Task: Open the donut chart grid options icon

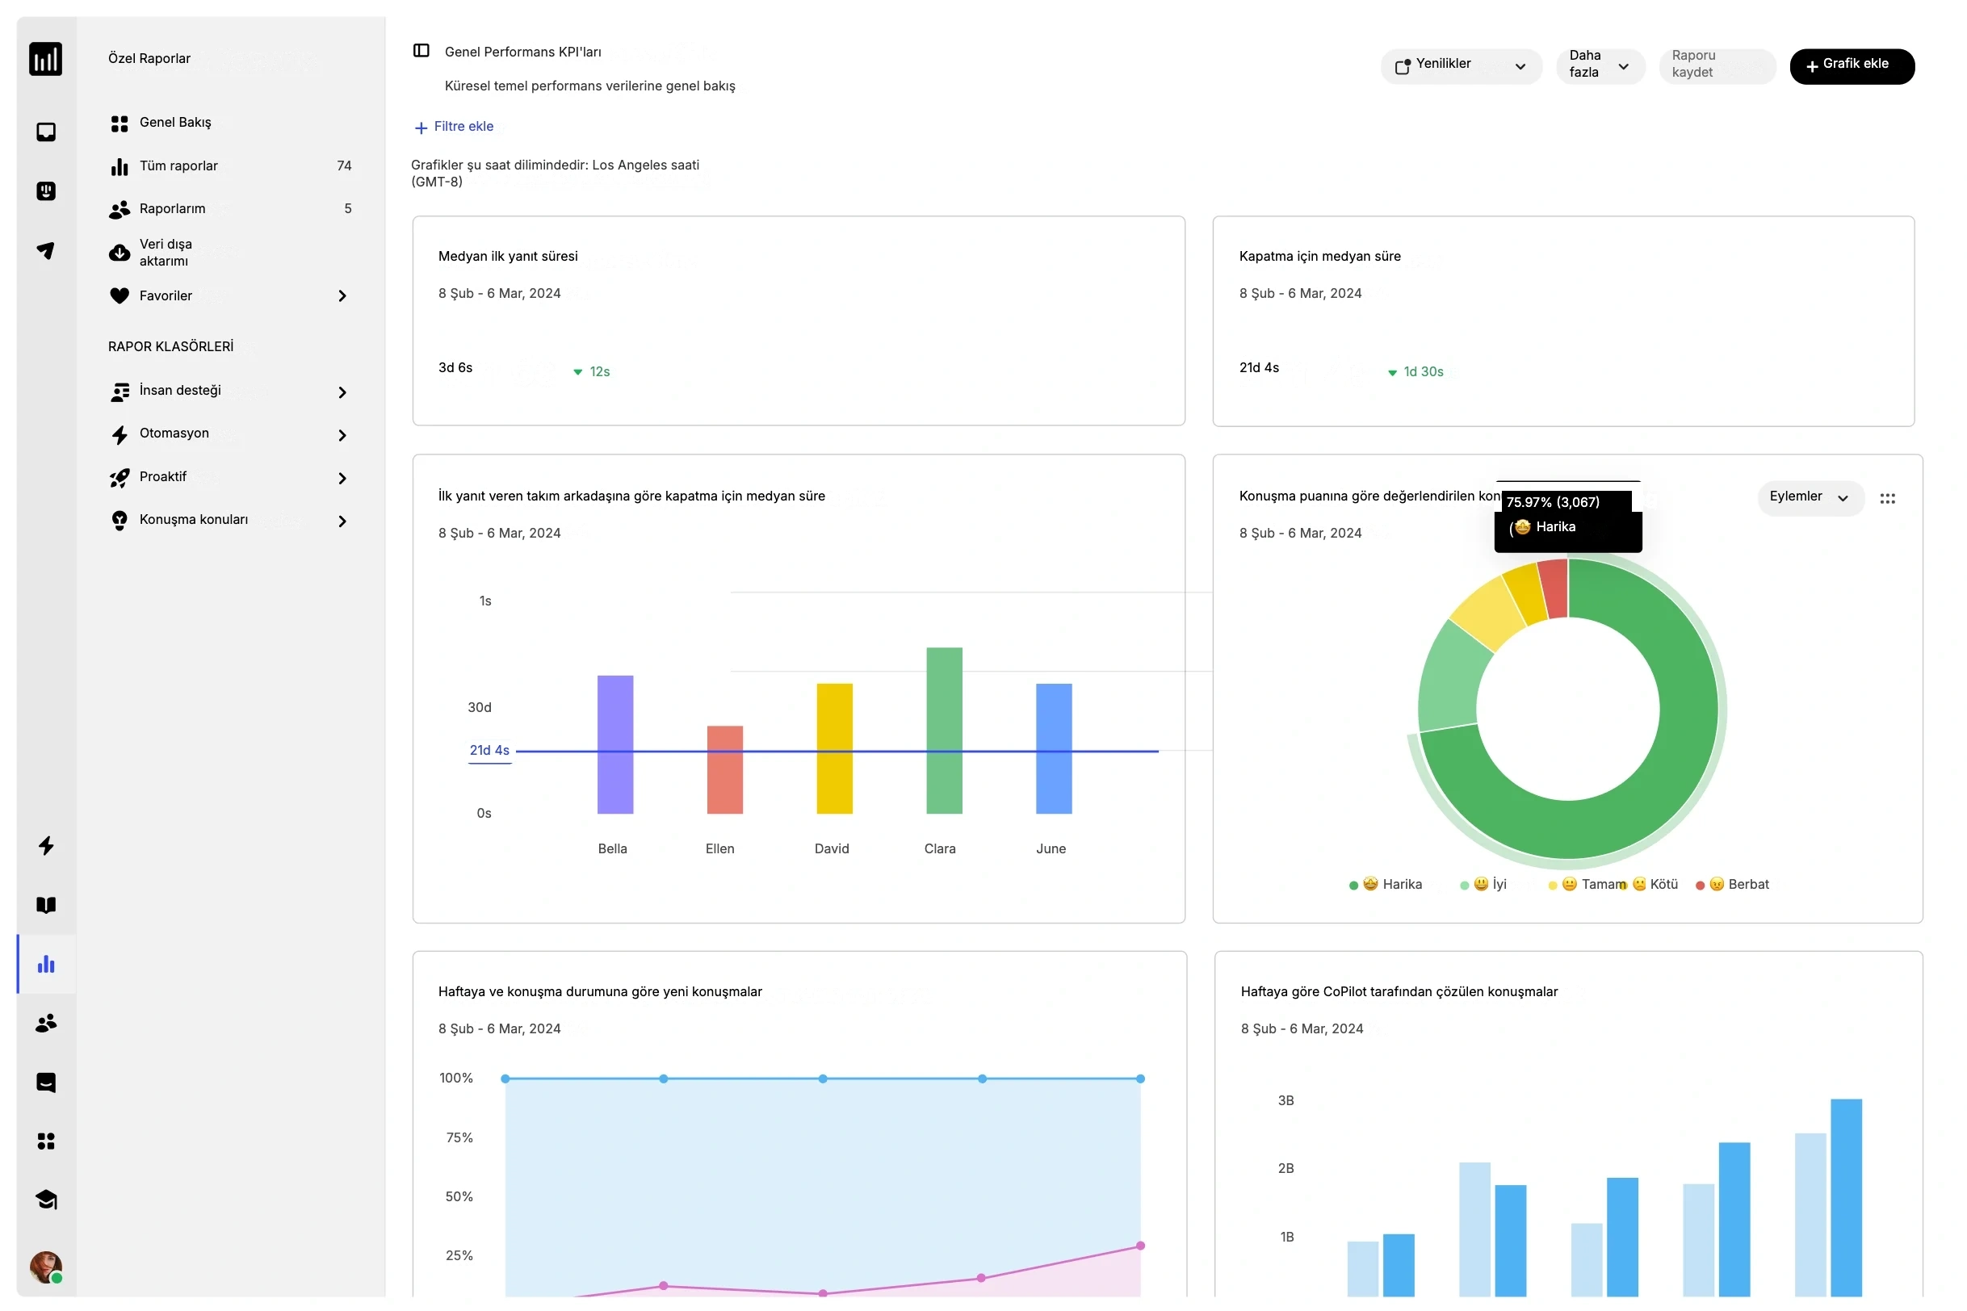Action: (x=1888, y=498)
